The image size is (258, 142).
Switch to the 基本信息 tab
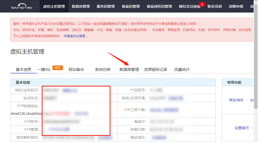click(x=23, y=70)
